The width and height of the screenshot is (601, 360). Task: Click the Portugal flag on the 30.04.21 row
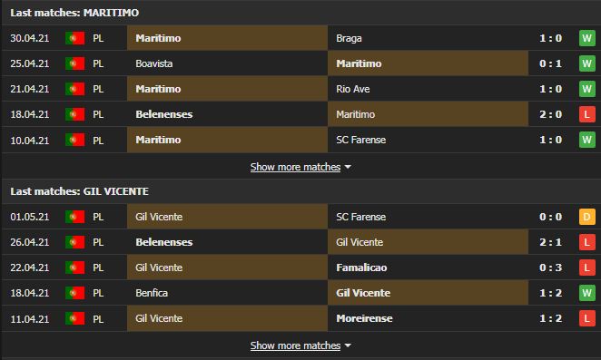click(x=74, y=38)
